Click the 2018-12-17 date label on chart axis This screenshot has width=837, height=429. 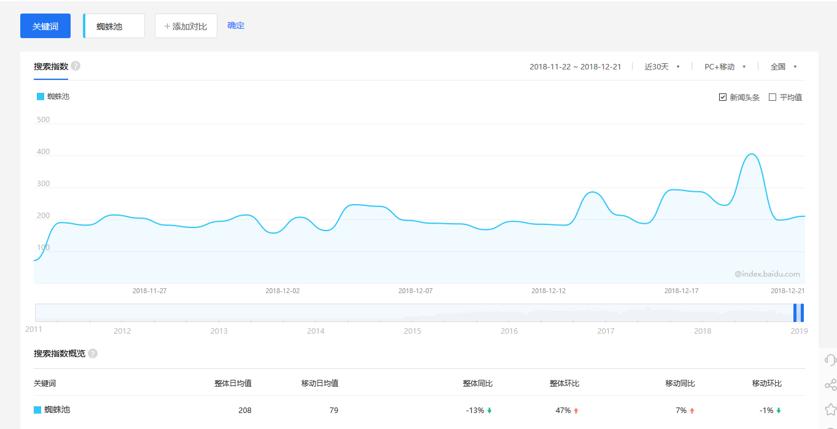point(682,291)
